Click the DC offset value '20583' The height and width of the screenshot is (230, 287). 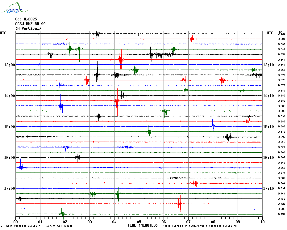281,96
